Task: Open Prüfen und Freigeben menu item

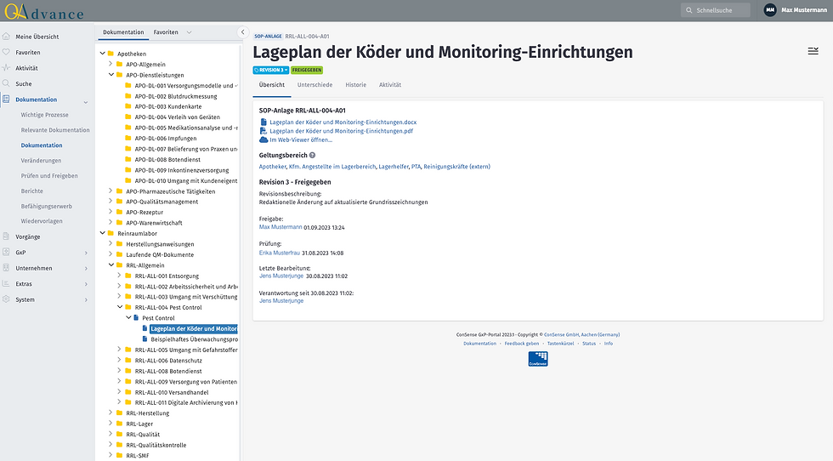Action: pyautogui.click(x=49, y=175)
